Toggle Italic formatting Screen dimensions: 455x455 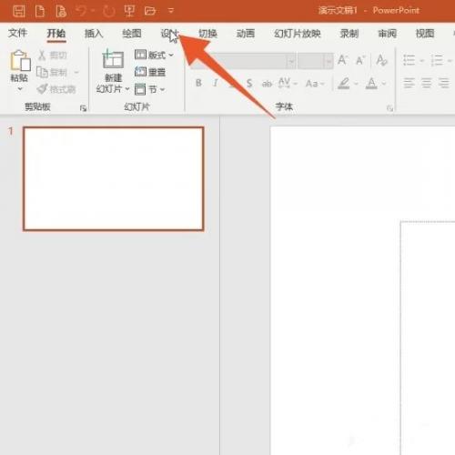click(216, 83)
